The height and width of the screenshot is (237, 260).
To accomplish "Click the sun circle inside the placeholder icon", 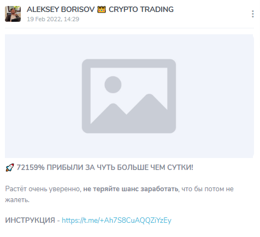I will click(113, 84).
